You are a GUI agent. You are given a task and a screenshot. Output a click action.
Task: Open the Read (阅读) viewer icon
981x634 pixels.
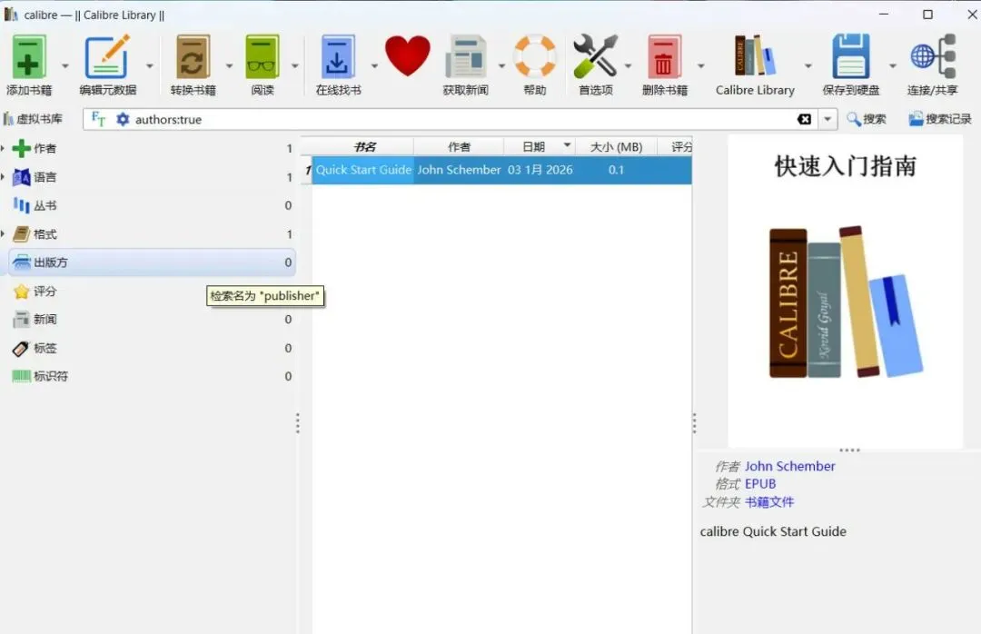point(263,57)
